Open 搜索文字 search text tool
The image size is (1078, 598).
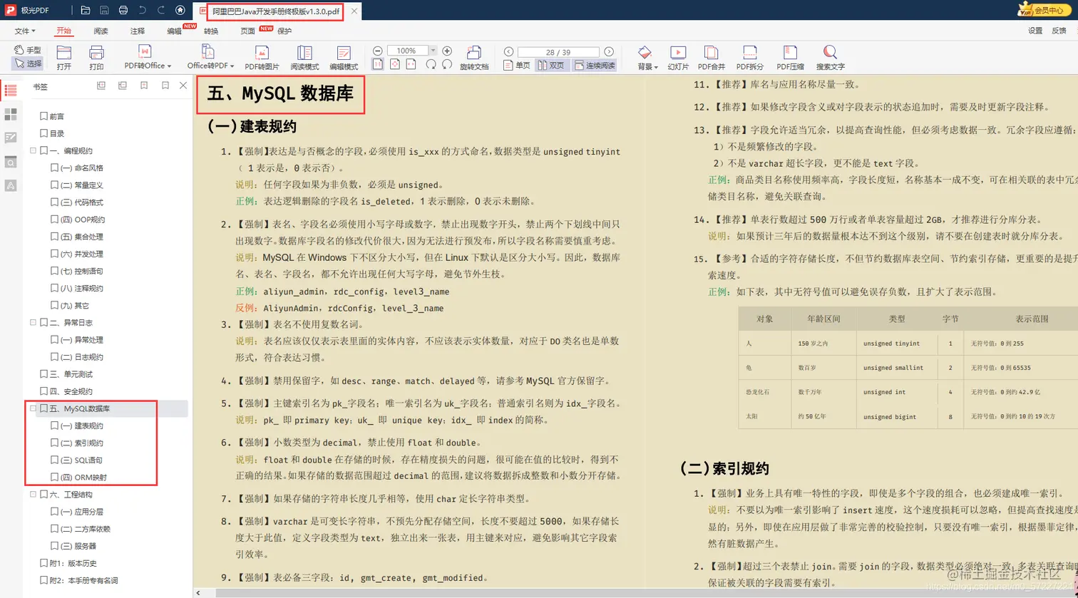pos(831,58)
